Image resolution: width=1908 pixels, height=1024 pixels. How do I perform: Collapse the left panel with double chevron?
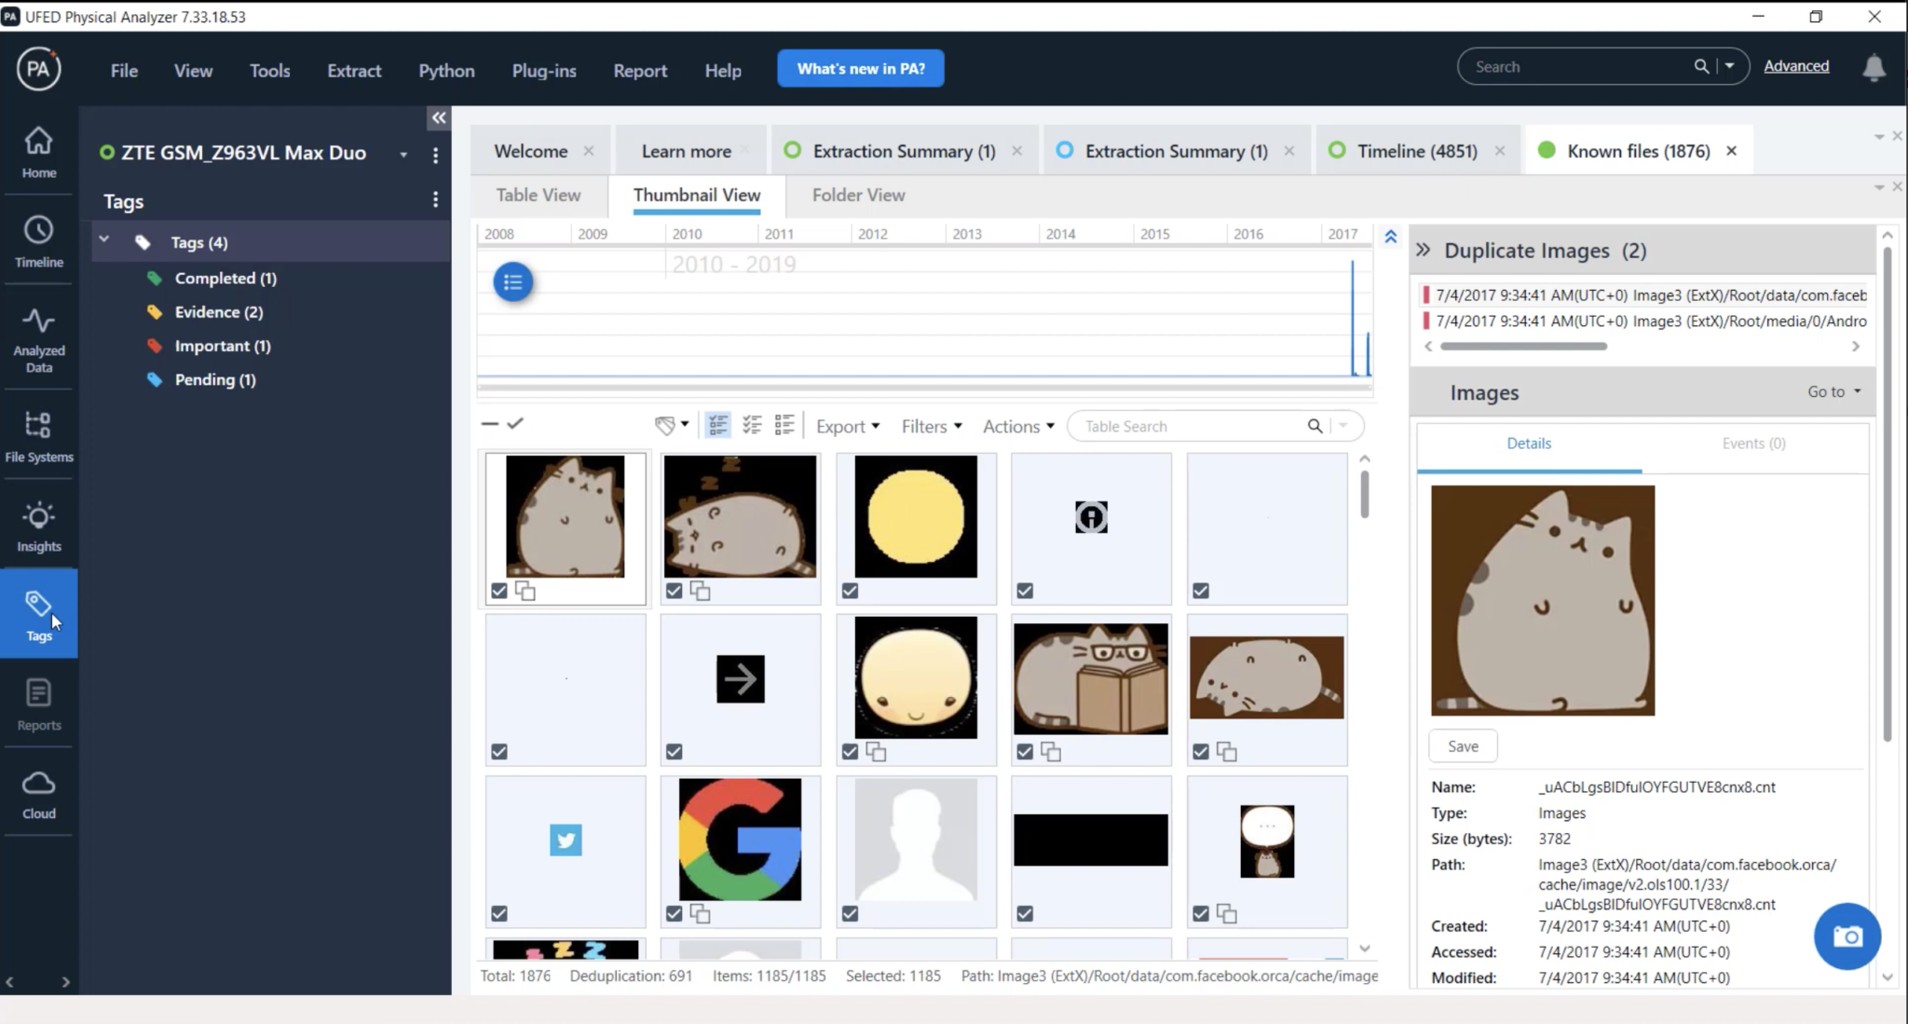[438, 117]
